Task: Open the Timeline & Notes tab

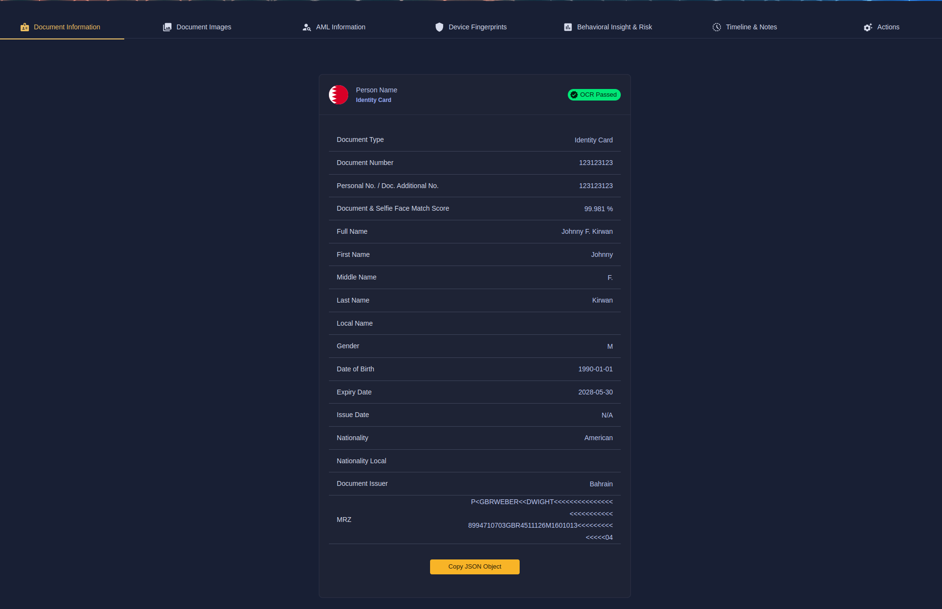Action: pyautogui.click(x=751, y=27)
